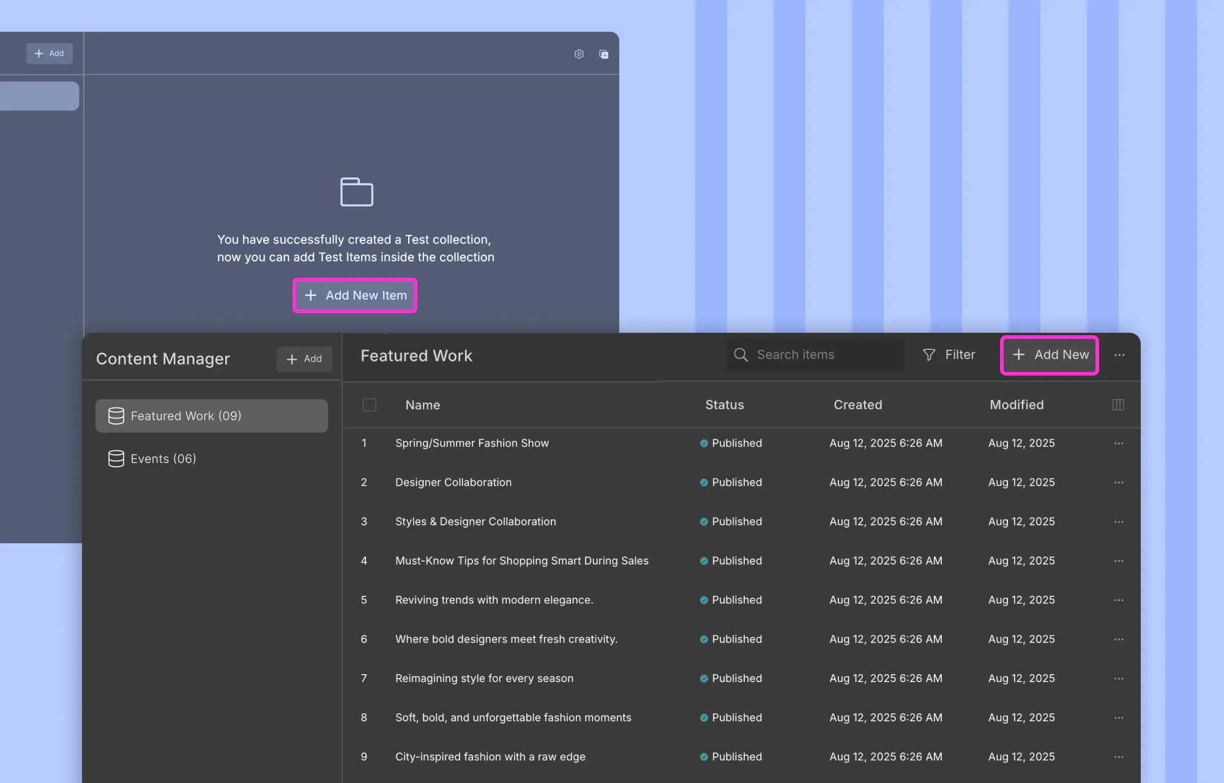The height and width of the screenshot is (783, 1224).
Task: Open row menu for Soft, bold row
Action: 1119,717
